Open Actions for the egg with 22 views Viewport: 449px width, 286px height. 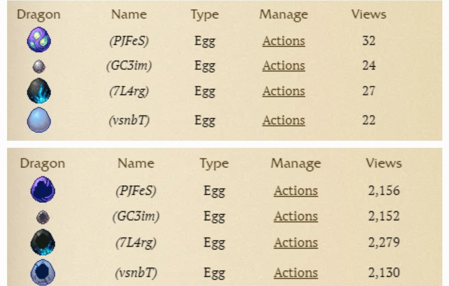click(x=283, y=120)
